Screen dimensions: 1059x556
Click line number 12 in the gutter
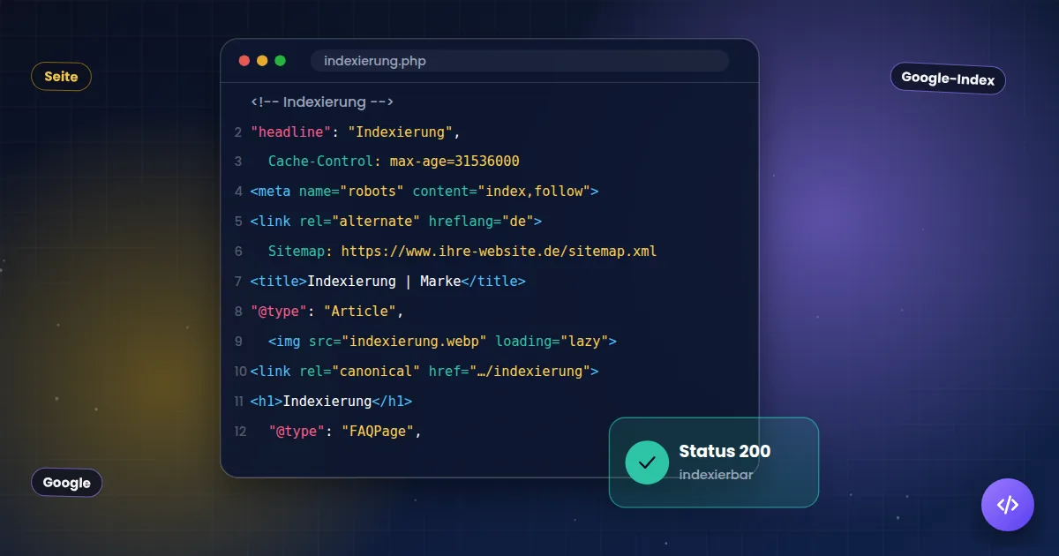pos(240,432)
